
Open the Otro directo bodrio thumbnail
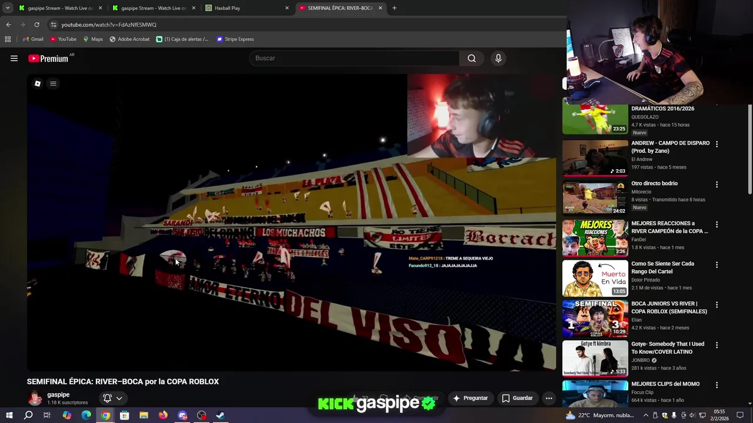(595, 198)
